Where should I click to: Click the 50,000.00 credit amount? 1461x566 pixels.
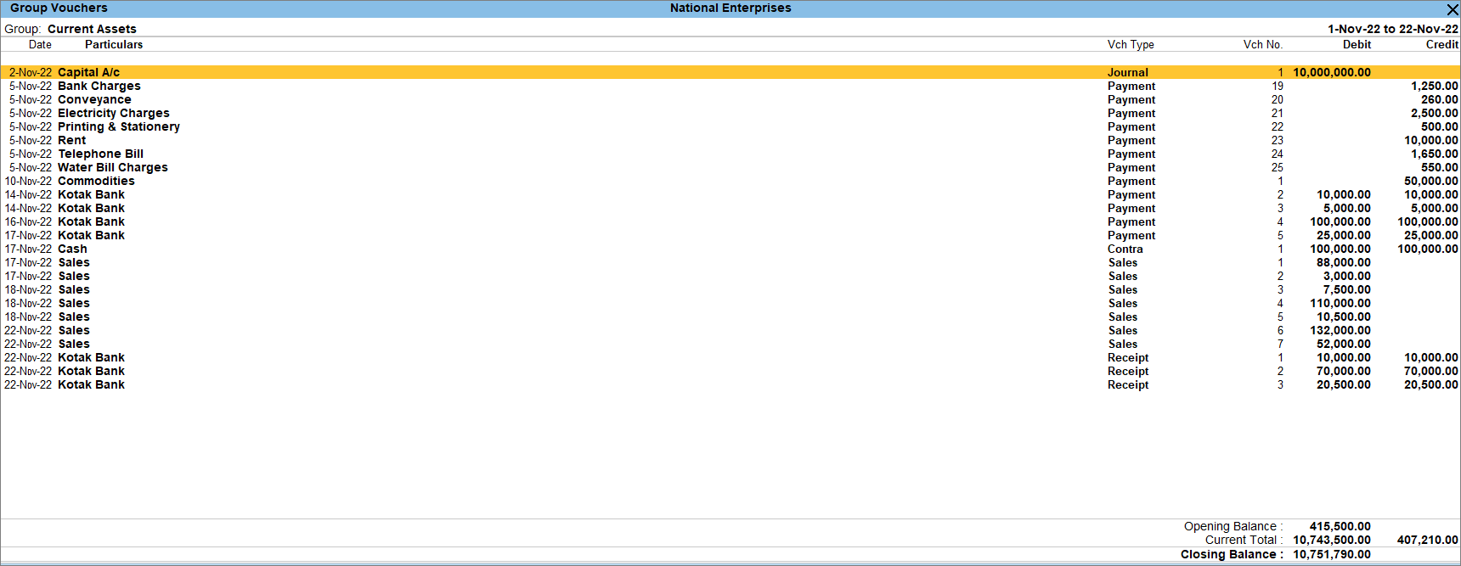pyautogui.click(x=1431, y=181)
